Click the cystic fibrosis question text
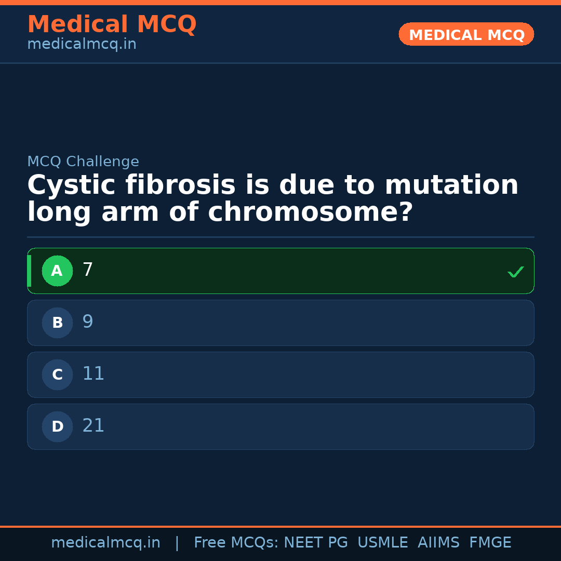 (273, 199)
